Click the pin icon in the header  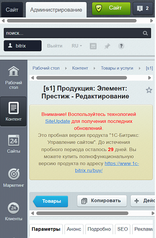click(107, 46)
